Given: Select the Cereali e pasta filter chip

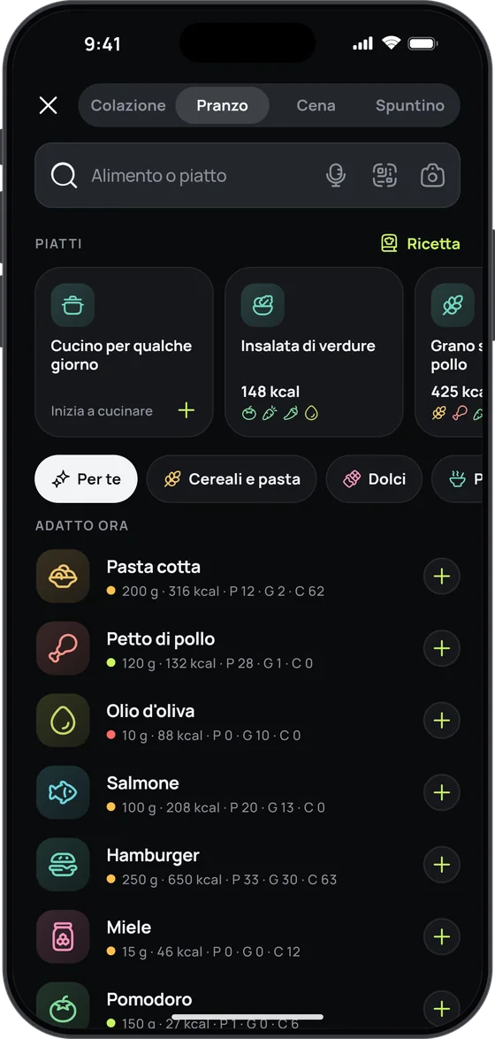Looking at the screenshot, I should pyautogui.click(x=232, y=479).
